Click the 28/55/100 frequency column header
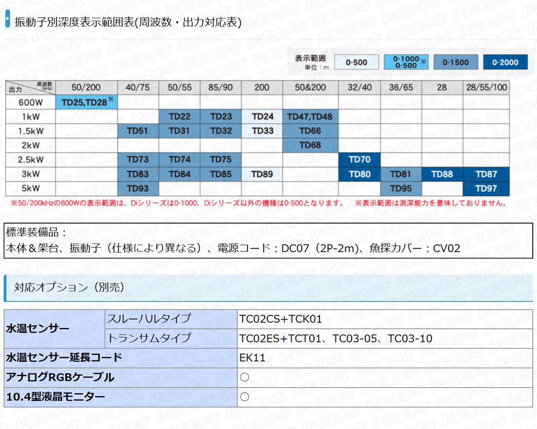 coord(487,87)
